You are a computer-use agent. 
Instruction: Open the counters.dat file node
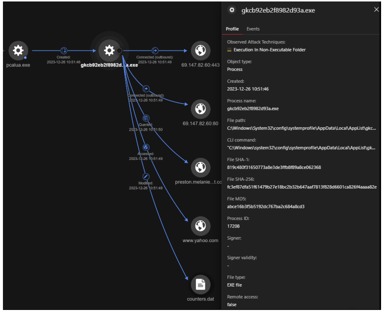(x=201, y=285)
